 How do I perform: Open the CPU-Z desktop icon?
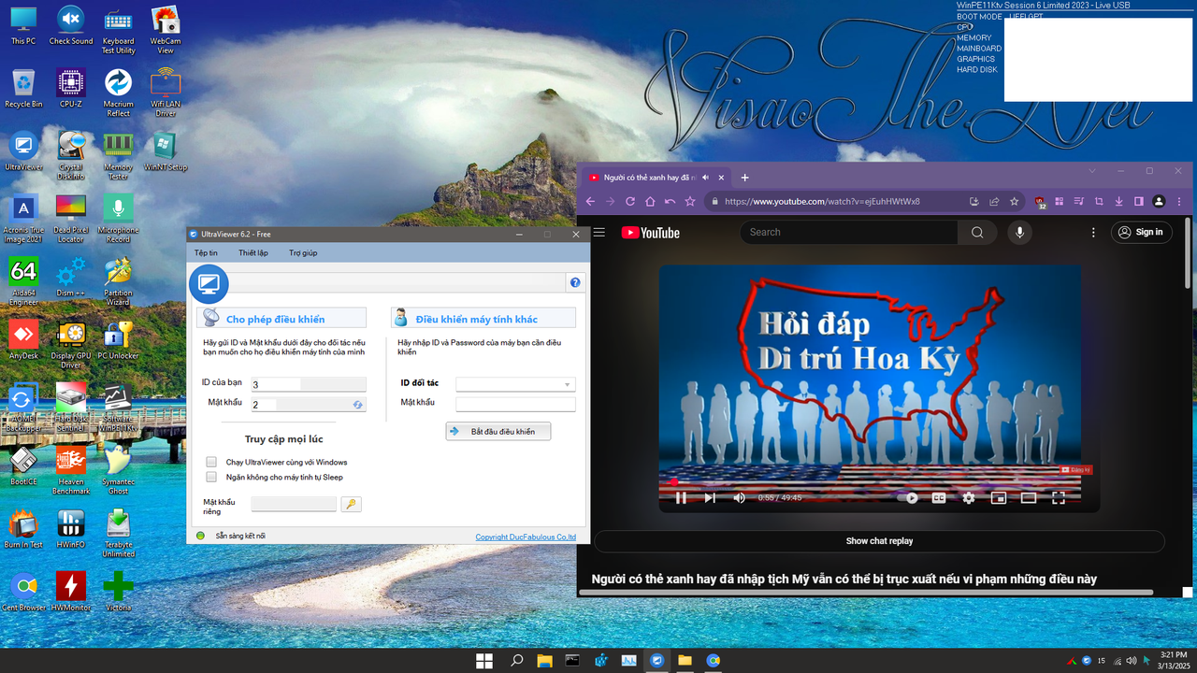point(71,88)
